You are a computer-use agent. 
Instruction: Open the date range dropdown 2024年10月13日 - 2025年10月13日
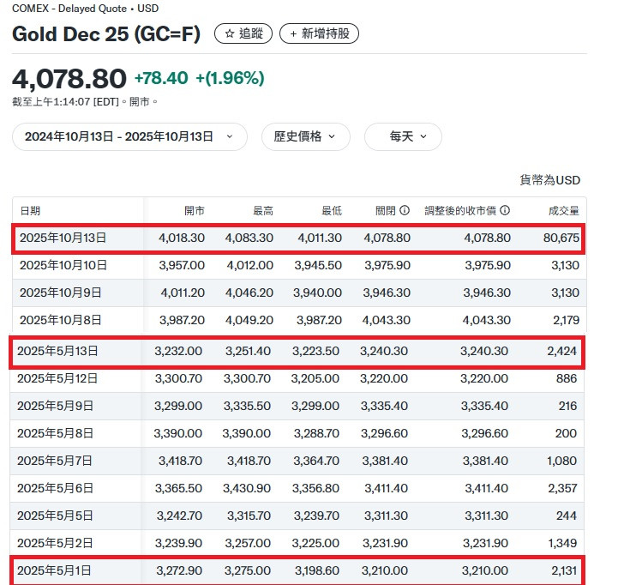(129, 136)
